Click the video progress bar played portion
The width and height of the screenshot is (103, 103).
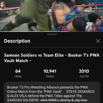pyautogui.click(x=34, y=31)
